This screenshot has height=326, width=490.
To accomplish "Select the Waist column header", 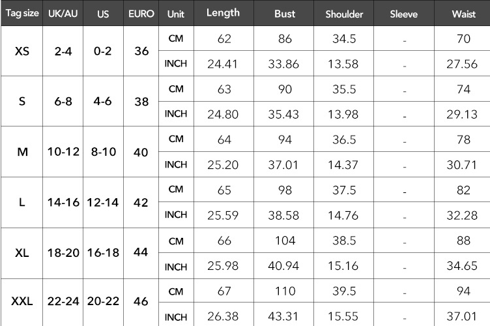I will (x=463, y=14).
